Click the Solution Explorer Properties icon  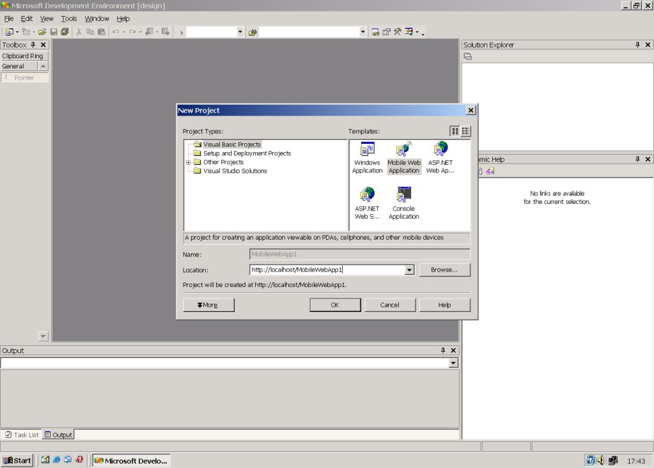point(467,56)
